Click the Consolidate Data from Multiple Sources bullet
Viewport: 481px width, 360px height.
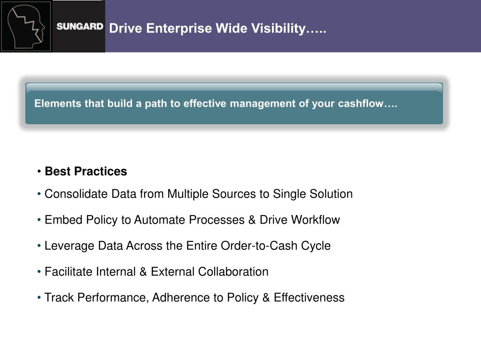click(199, 194)
